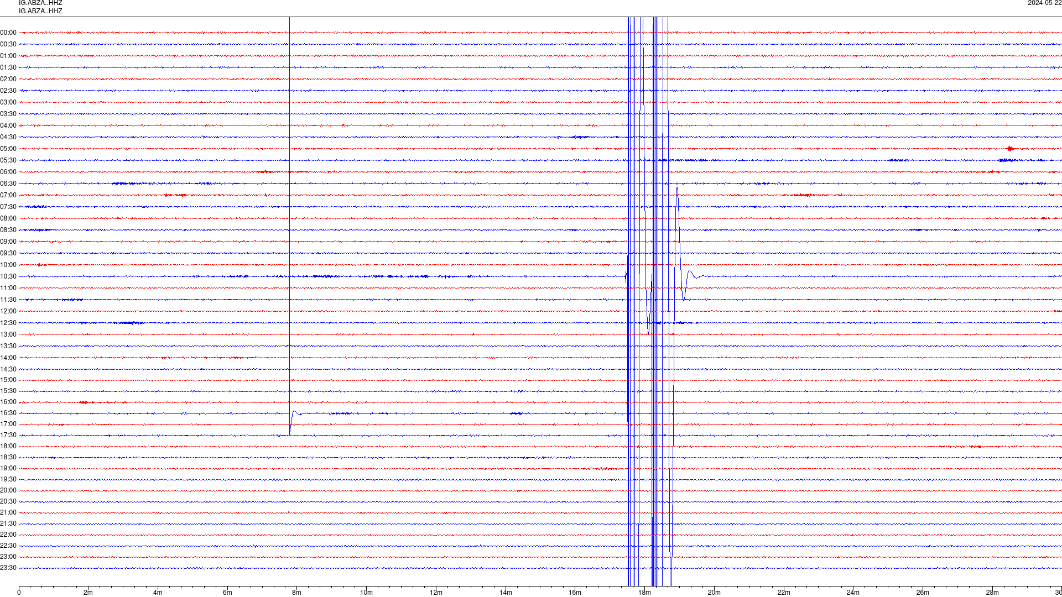Click the 05:00 time row label
The width and height of the screenshot is (1062, 597).
tap(8, 149)
